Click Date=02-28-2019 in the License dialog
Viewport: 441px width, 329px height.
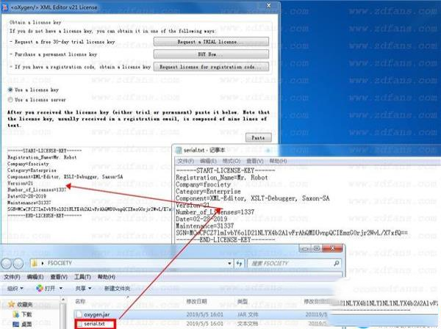coord(26,196)
